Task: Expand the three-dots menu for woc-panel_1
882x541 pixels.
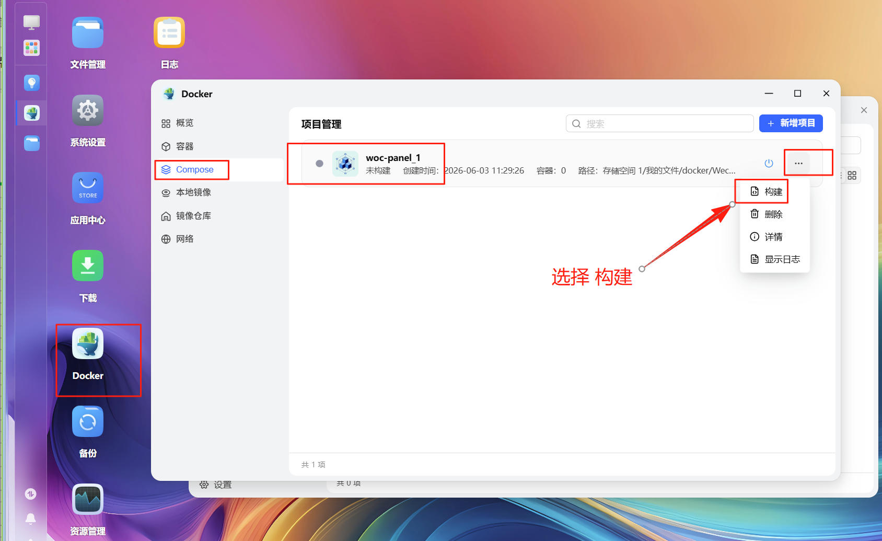Action: 798,163
